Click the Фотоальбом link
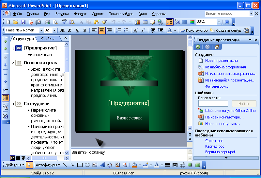Image resolution: width=261 pixels, height=178 pixels. 217,86
